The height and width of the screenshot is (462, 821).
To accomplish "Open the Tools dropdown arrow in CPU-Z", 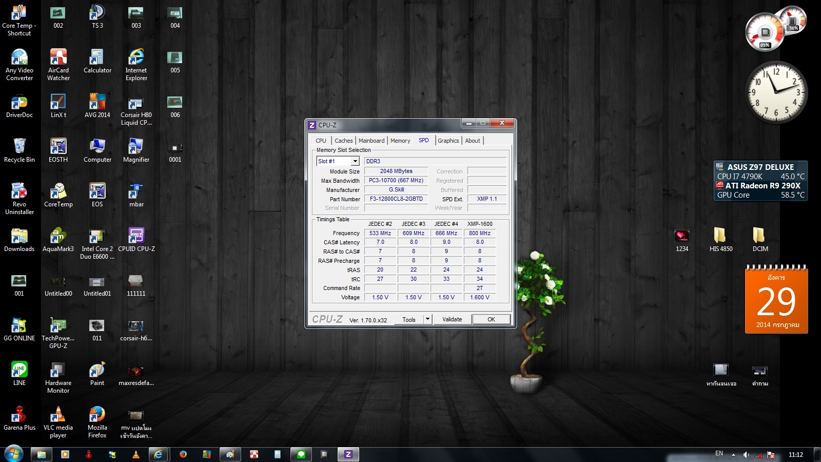I will (427, 319).
